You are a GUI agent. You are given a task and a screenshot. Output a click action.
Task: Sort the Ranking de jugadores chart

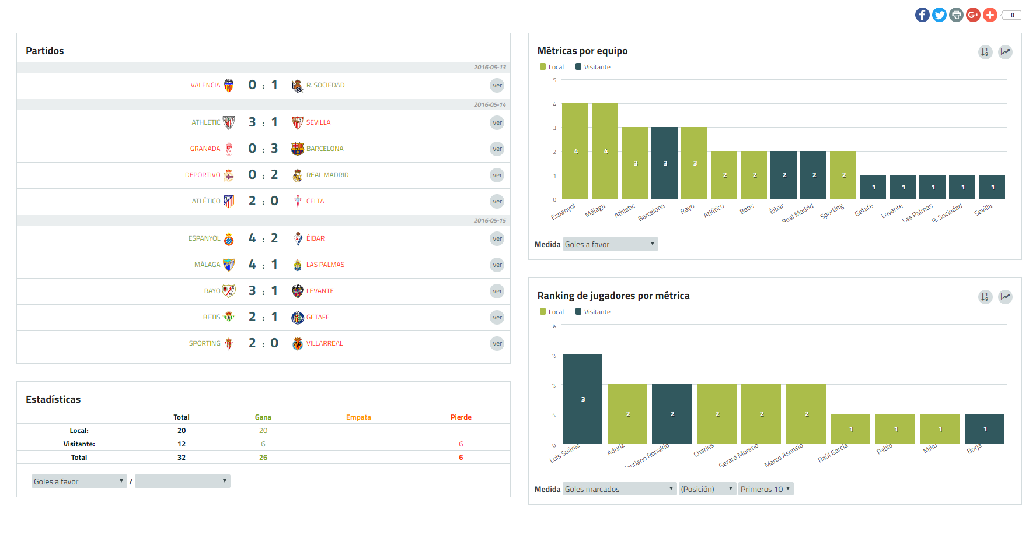[x=985, y=297]
